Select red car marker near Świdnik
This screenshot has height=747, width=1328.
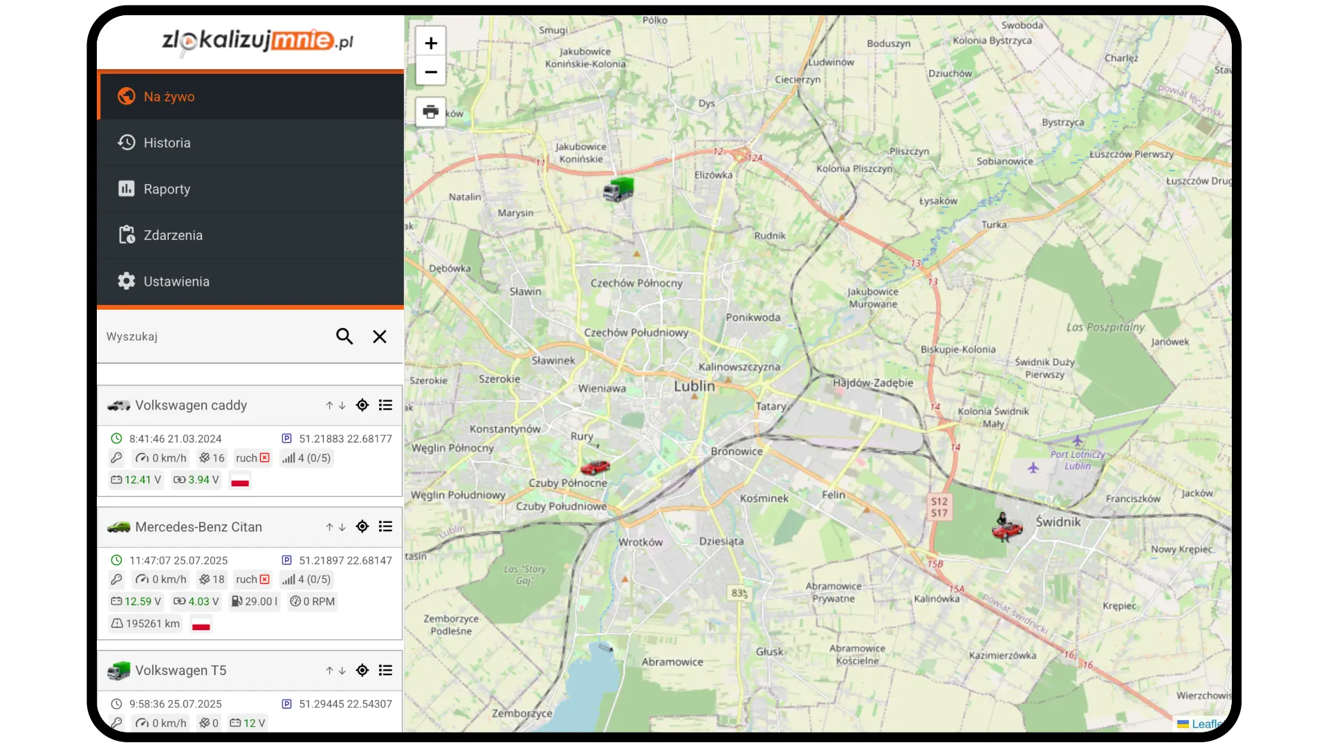(1006, 530)
